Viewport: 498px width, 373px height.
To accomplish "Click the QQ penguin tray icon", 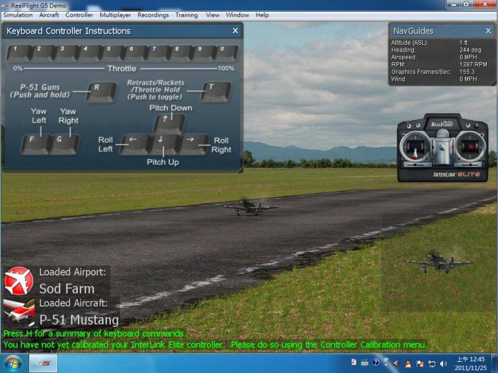I will click(x=408, y=364).
